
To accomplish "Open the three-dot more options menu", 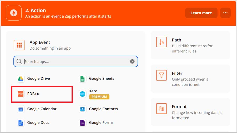I will [225, 13].
